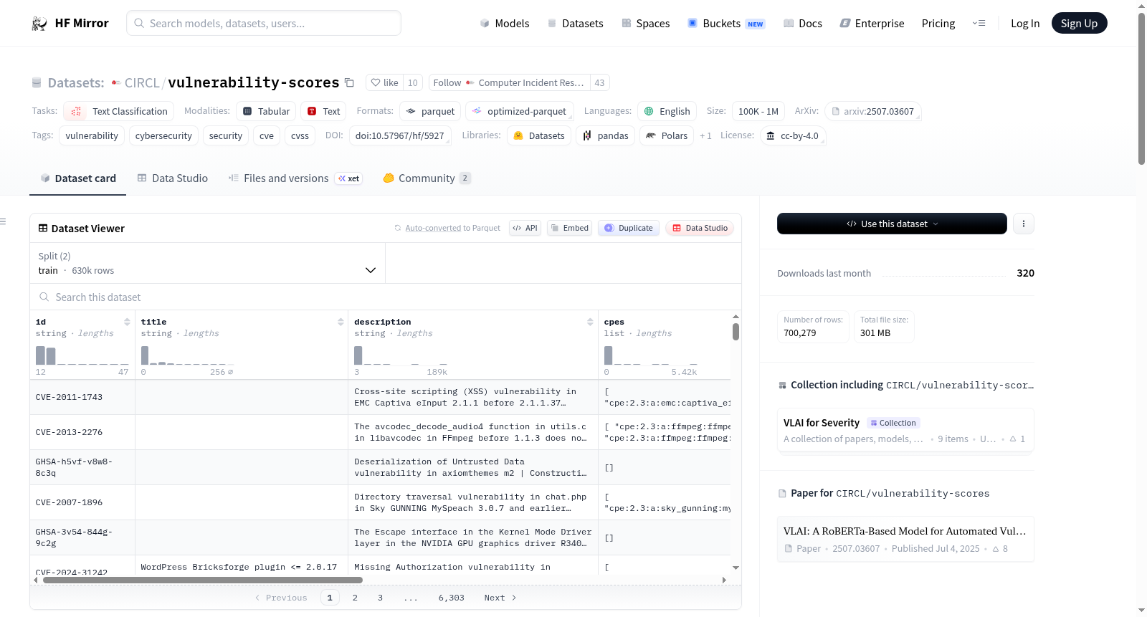
Task: Select the optimized-parquet format tag
Action: 519,111
